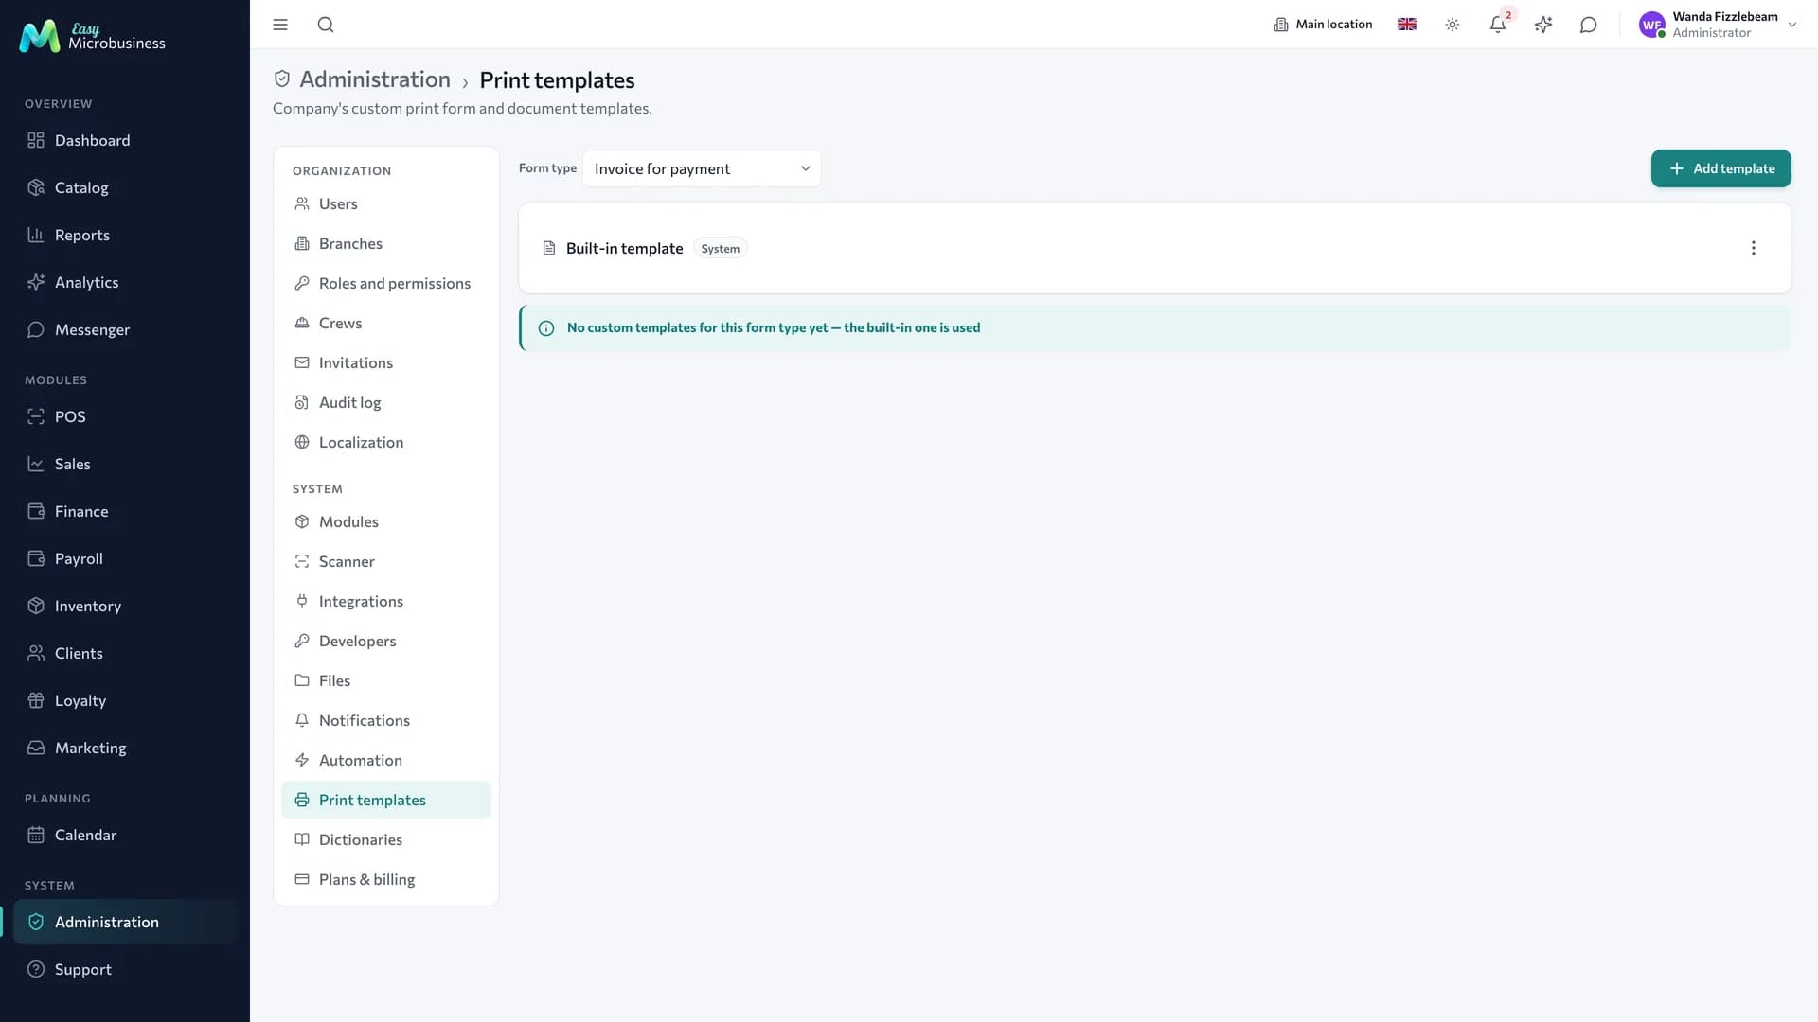The image size is (1818, 1022).
Task: Open the Form type dropdown
Action: [x=702, y=168]
